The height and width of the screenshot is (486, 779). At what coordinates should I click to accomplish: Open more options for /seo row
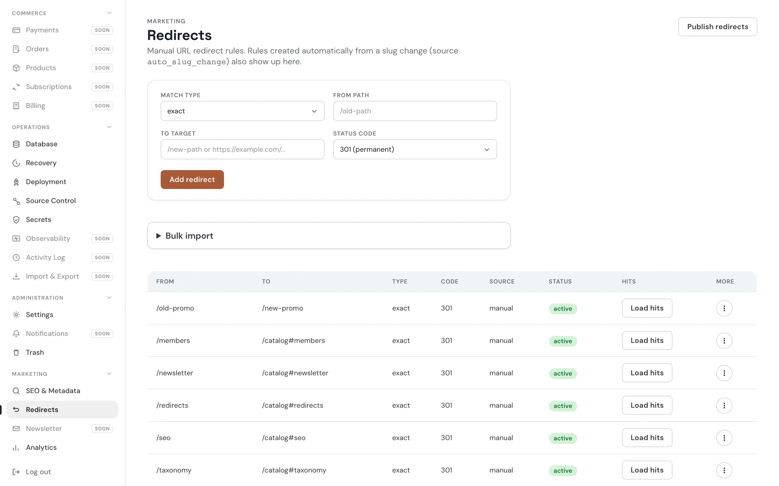pyautogui.click(x=724, y=438)
